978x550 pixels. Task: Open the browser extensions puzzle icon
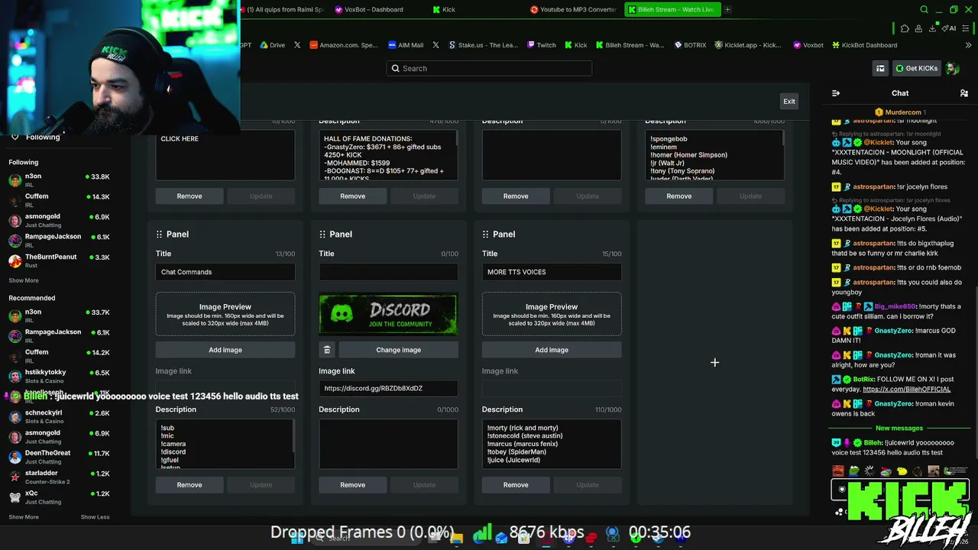905,28
